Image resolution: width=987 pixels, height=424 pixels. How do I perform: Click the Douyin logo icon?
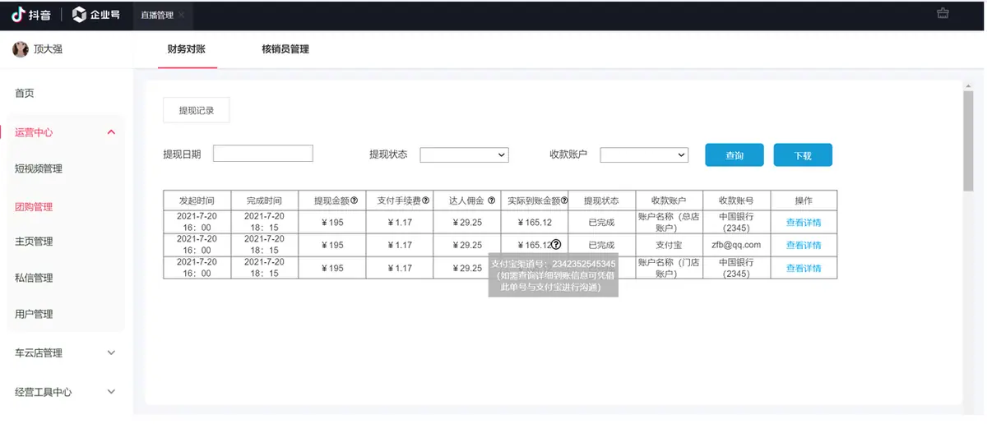(x=17, y=15)
